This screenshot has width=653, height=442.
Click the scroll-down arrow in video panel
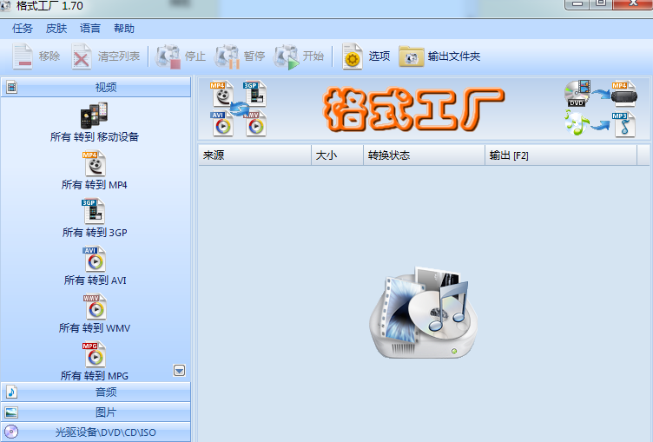click(179, 370)
